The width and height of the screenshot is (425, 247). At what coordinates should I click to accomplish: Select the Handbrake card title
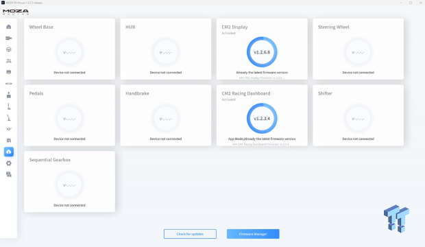click(137, 93)
